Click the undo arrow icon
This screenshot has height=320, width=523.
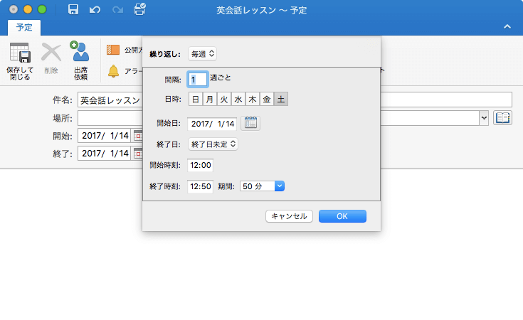(x=95, y=11)
